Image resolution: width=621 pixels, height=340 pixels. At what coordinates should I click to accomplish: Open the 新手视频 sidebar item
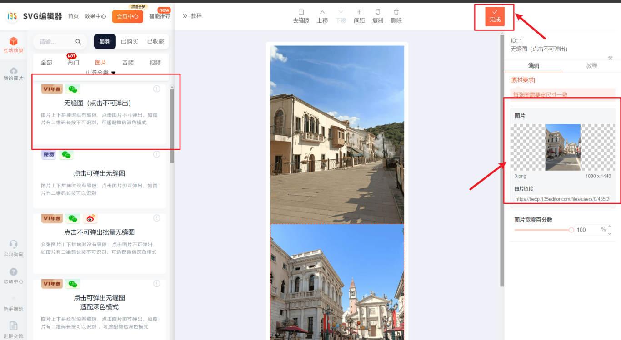[x=13, y=303]
